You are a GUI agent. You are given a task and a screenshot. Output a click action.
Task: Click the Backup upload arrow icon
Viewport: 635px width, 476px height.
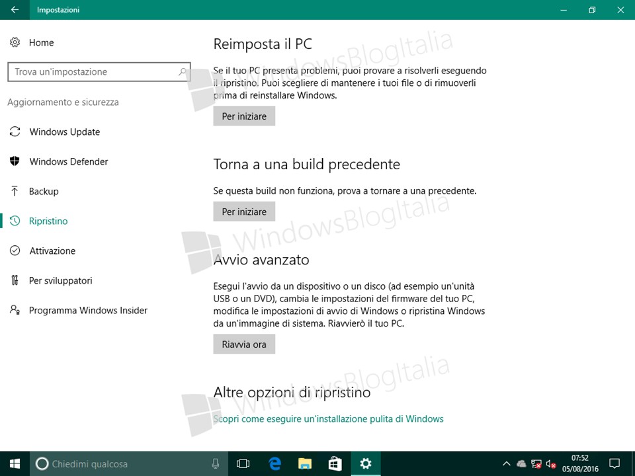pyautogui.click(x=15, y=191)
